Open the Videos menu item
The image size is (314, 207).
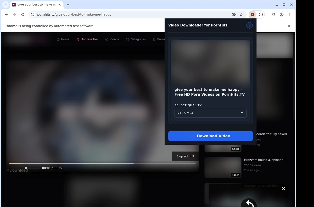[112, 39]
